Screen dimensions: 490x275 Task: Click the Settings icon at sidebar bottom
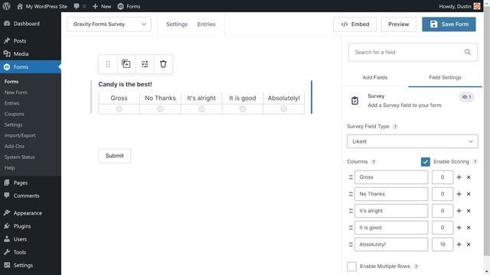point(7,265)
